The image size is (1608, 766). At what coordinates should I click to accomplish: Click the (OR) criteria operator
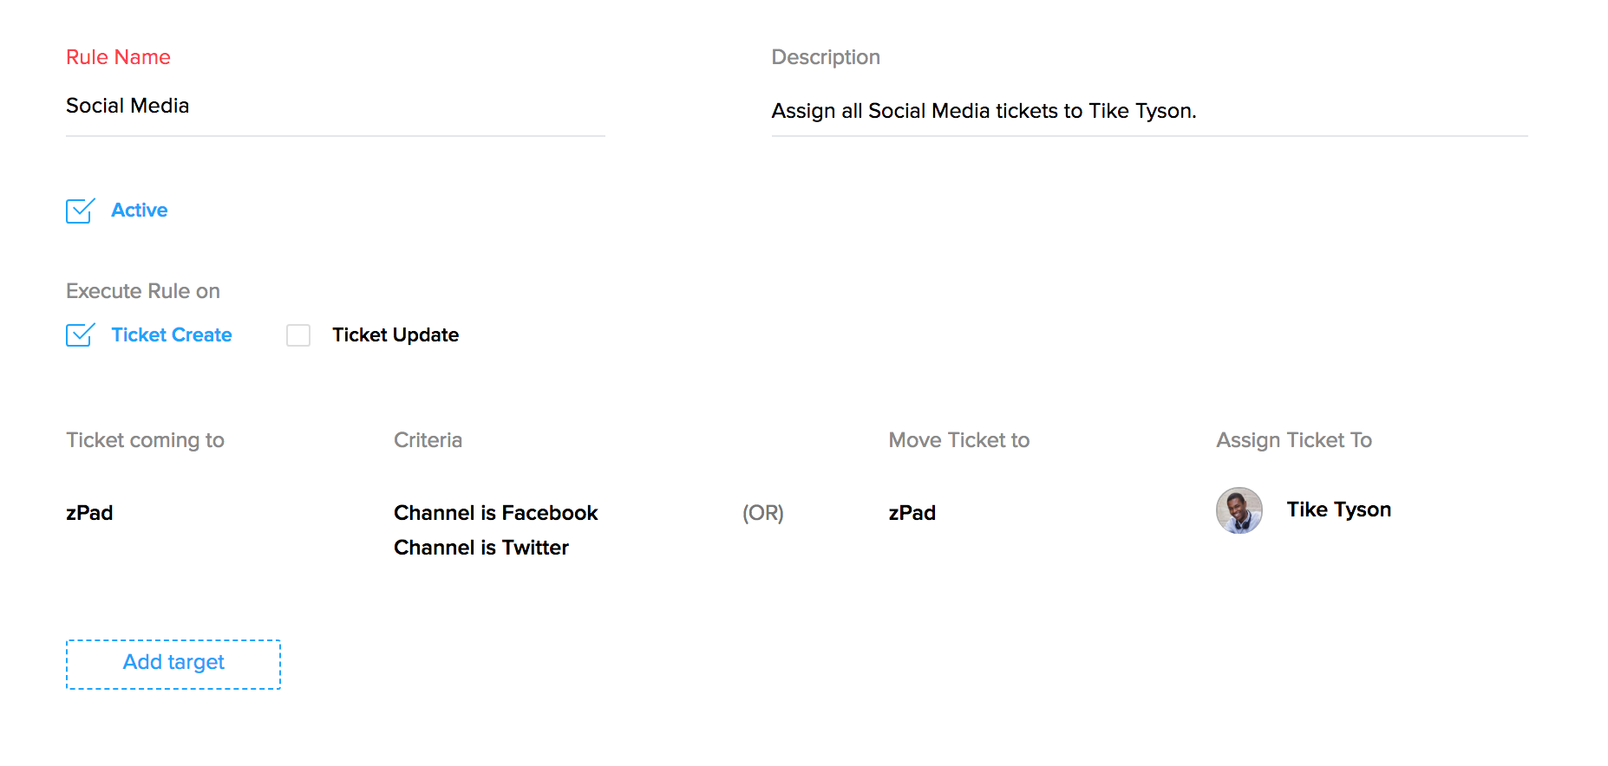762,513
